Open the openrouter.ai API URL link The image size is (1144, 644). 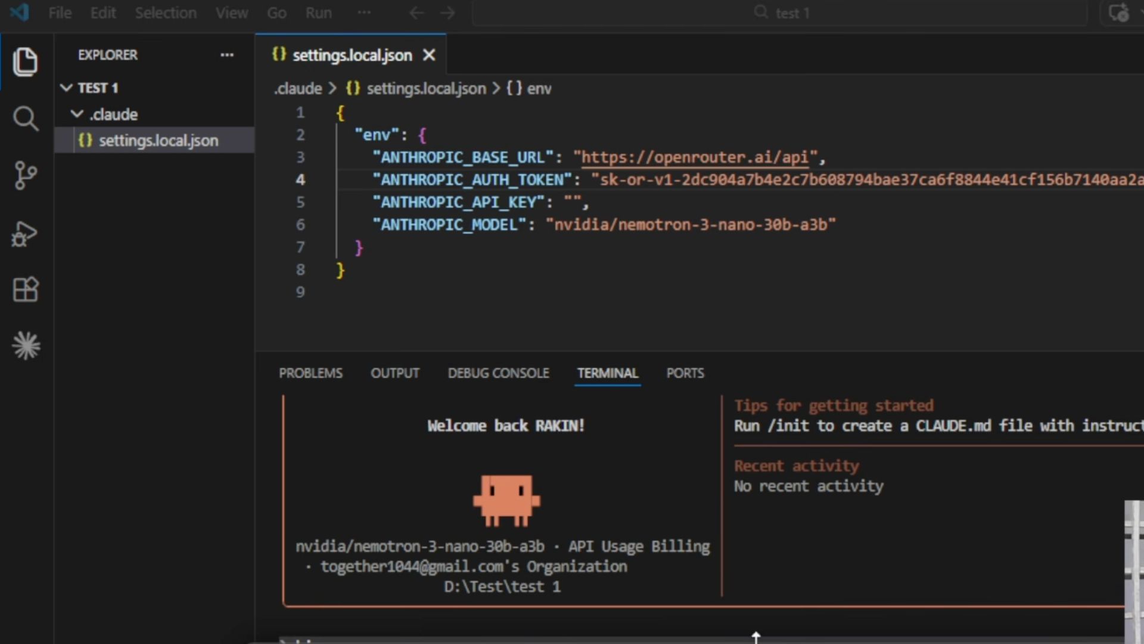[x=694, y=157]
